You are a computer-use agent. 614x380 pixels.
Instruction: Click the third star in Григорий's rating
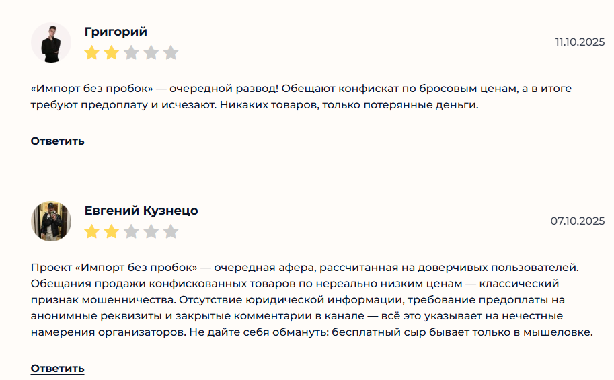(131, 52)
